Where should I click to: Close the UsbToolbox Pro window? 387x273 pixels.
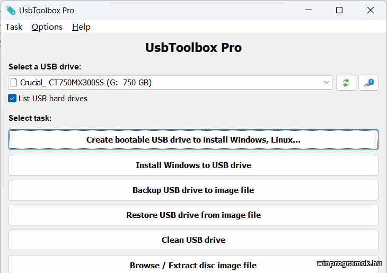click(370, 10)
